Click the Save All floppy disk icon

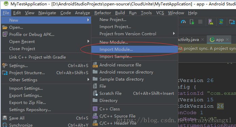click(x=5, y=118)
